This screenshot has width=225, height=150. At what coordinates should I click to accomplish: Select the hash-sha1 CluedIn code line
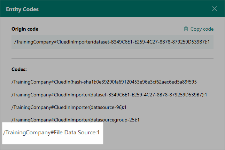point(104,82)
